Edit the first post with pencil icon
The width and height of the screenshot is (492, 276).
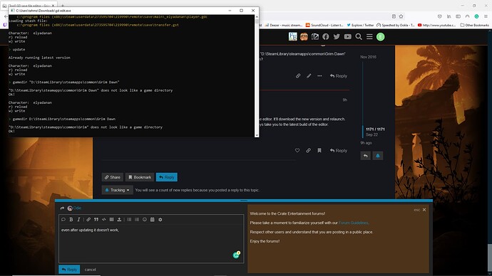(x=309, y=75)
